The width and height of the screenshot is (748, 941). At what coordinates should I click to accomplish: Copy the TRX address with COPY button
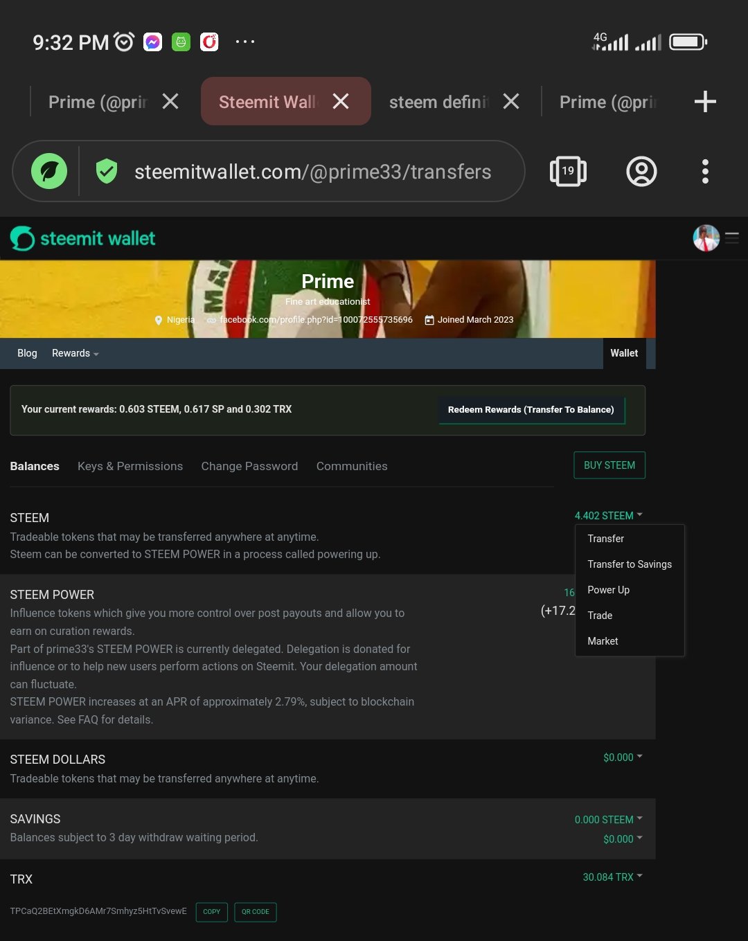(x=212, y=912)
